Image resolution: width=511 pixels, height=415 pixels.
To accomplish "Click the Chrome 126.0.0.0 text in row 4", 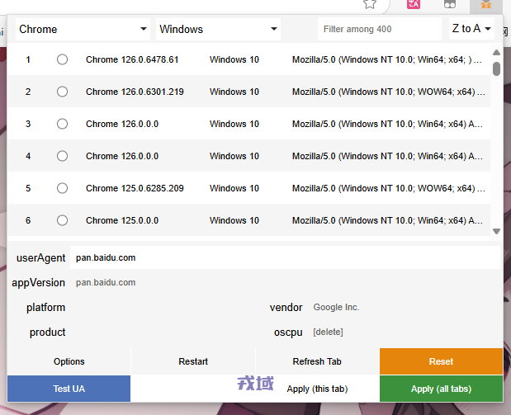I will coord(122,156).
